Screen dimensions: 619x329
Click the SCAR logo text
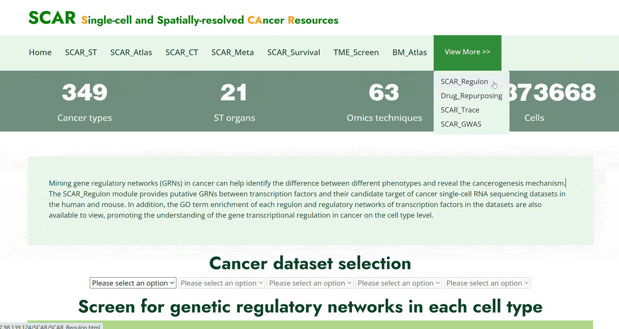(52, 18)
